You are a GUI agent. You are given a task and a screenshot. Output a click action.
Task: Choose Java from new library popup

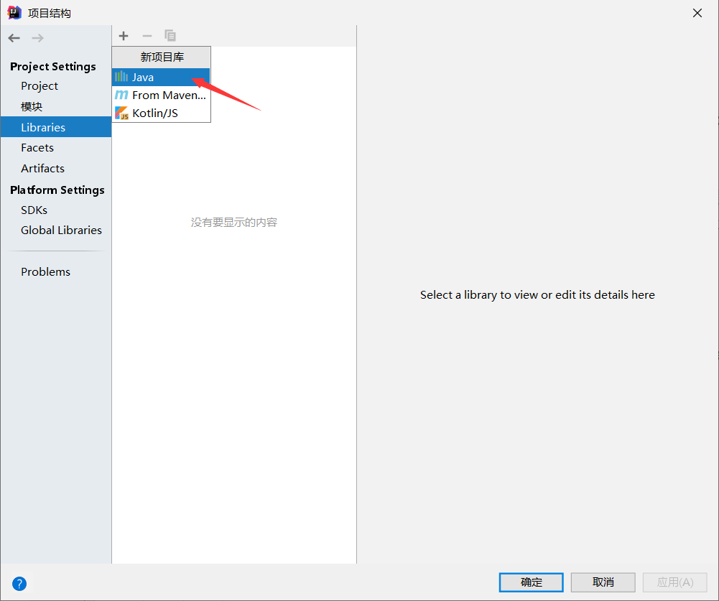(161, 77)
